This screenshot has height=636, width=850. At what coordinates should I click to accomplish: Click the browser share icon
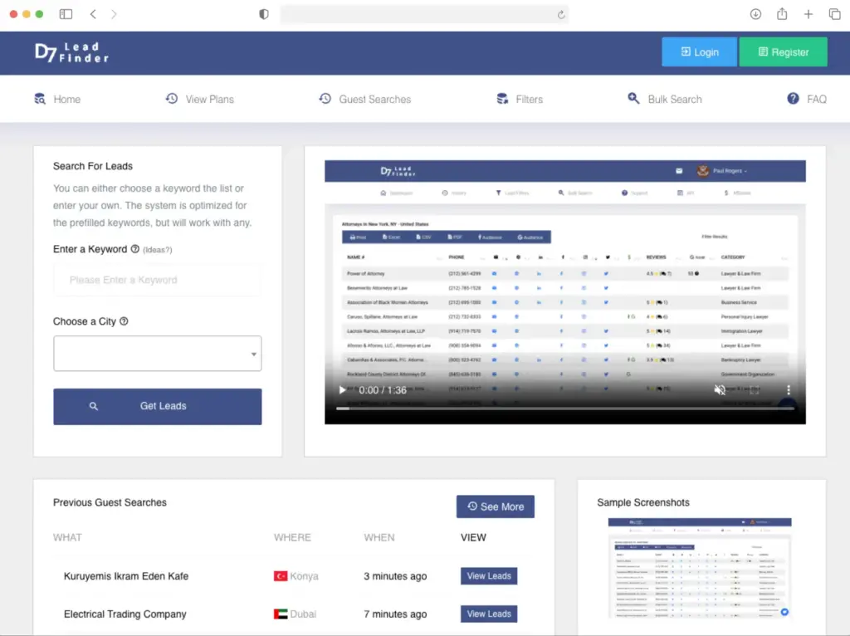pos(782,14)
